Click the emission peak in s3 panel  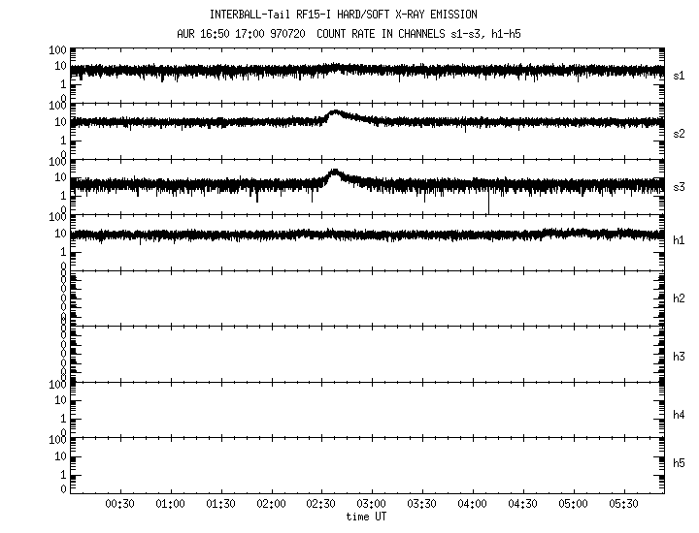(335, 172)
